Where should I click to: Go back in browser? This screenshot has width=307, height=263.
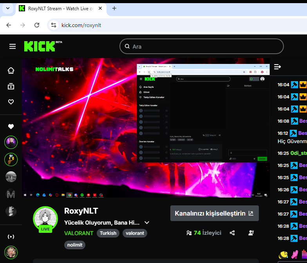coord(9,25)
